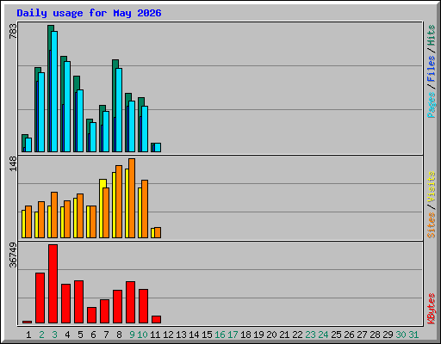Click green day 9 on the axis

click(132, 335)
